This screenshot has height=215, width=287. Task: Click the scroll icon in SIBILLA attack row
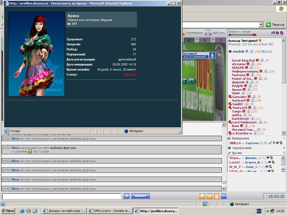point(281,143)
